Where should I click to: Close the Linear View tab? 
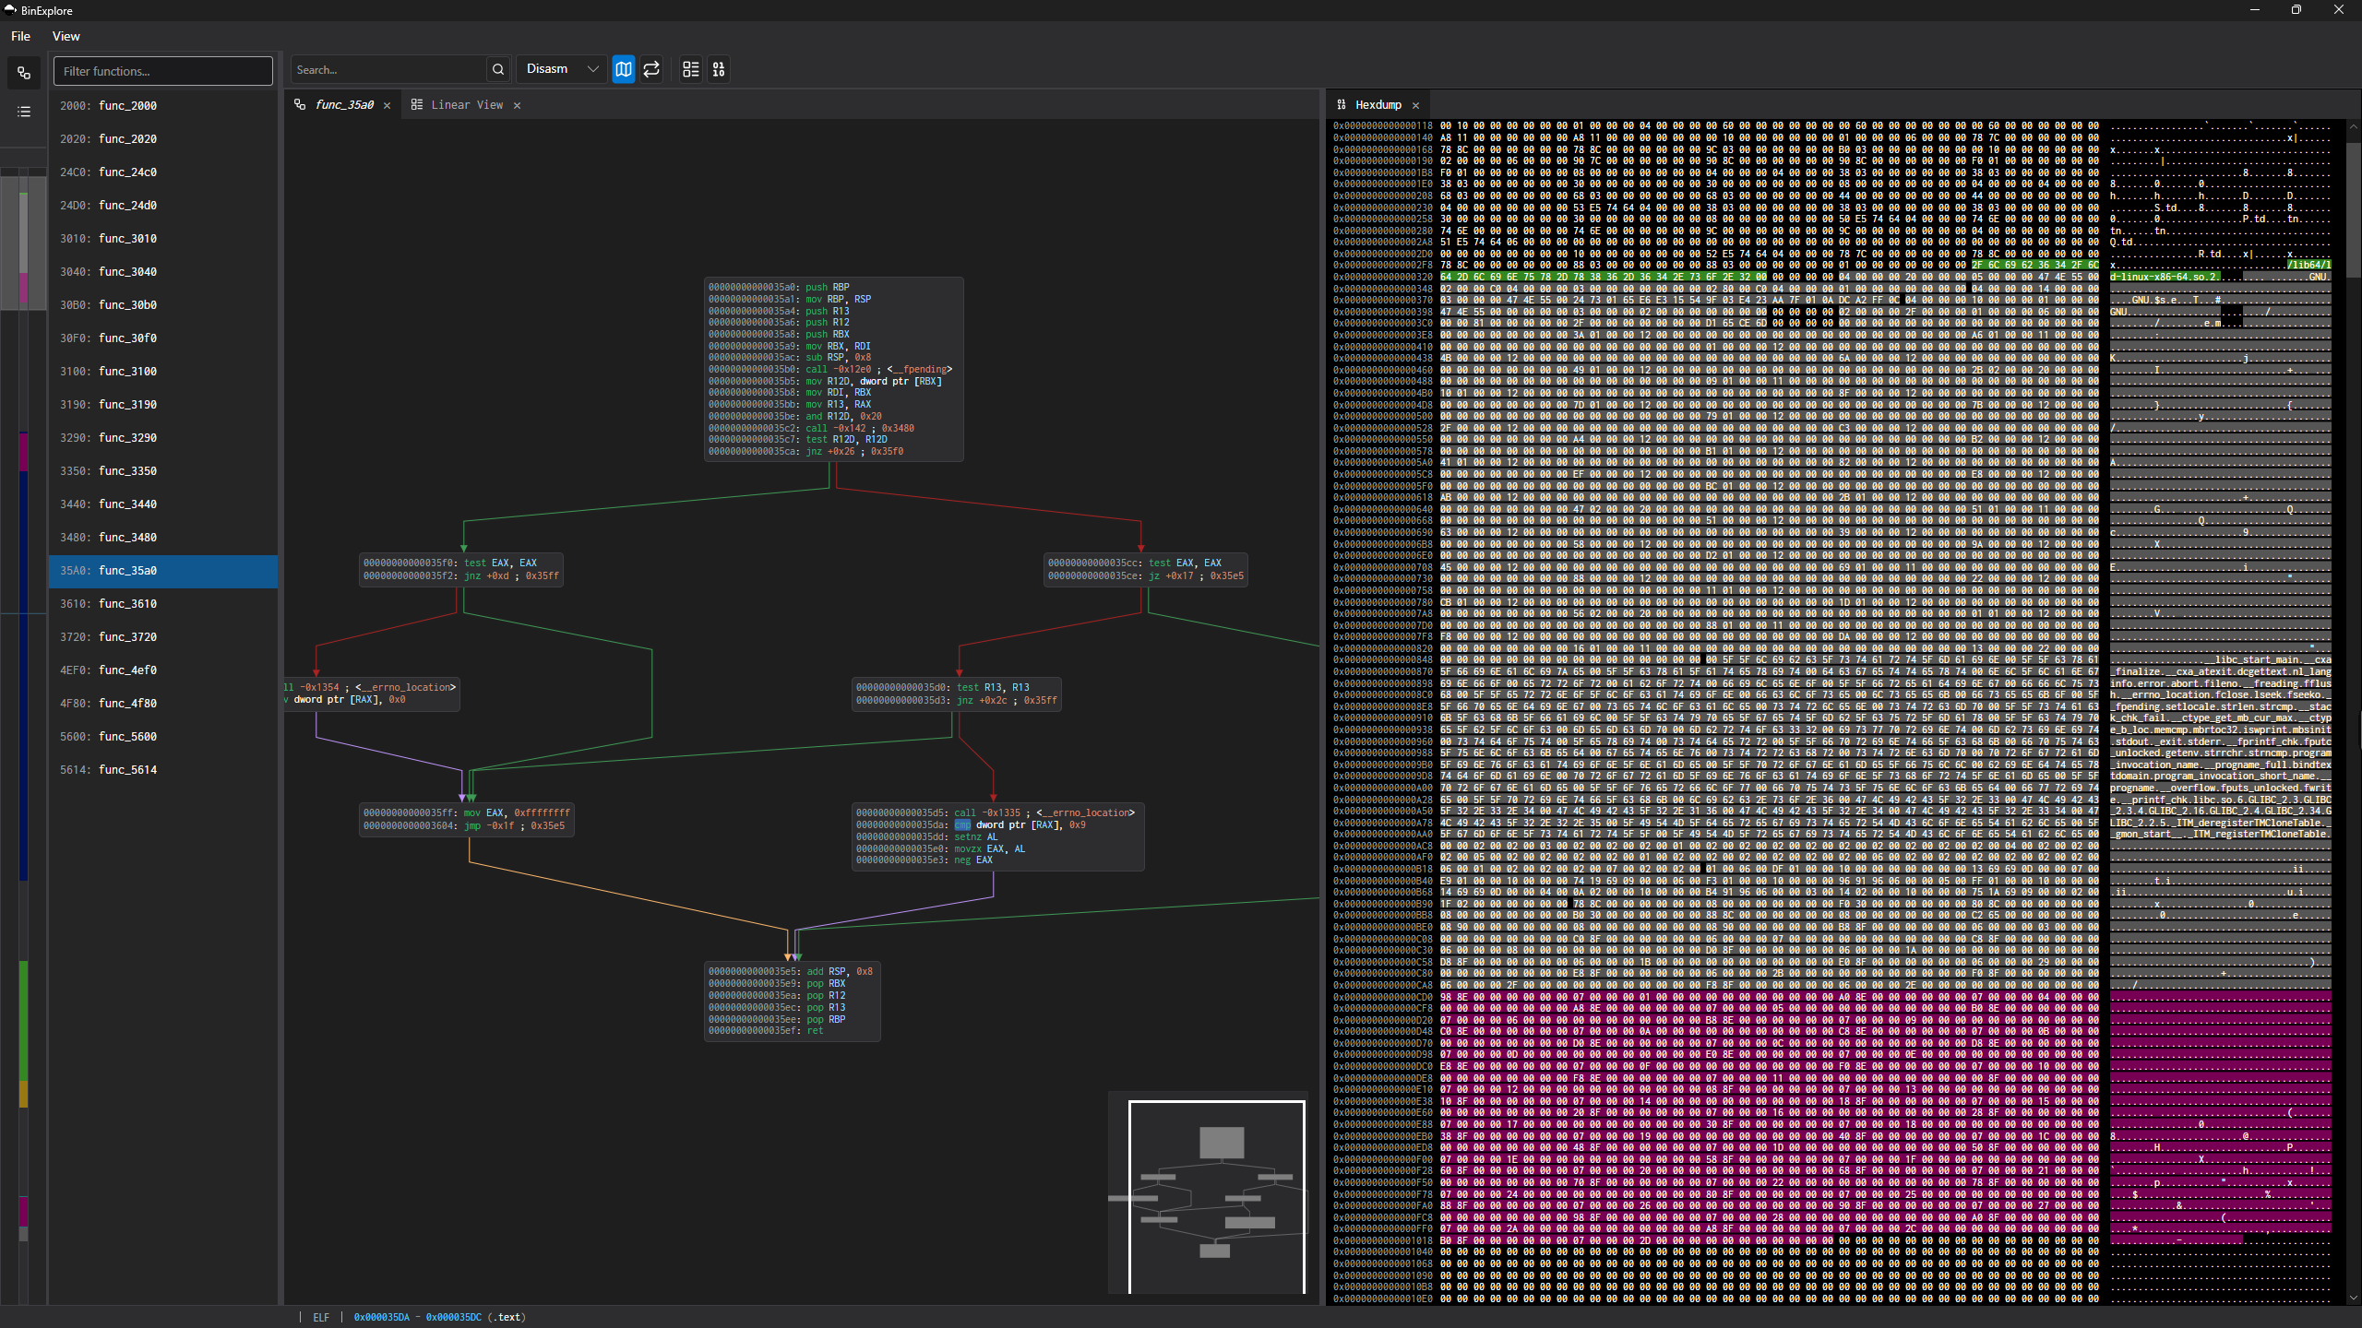pyautogui.click(x=518, y=105)
